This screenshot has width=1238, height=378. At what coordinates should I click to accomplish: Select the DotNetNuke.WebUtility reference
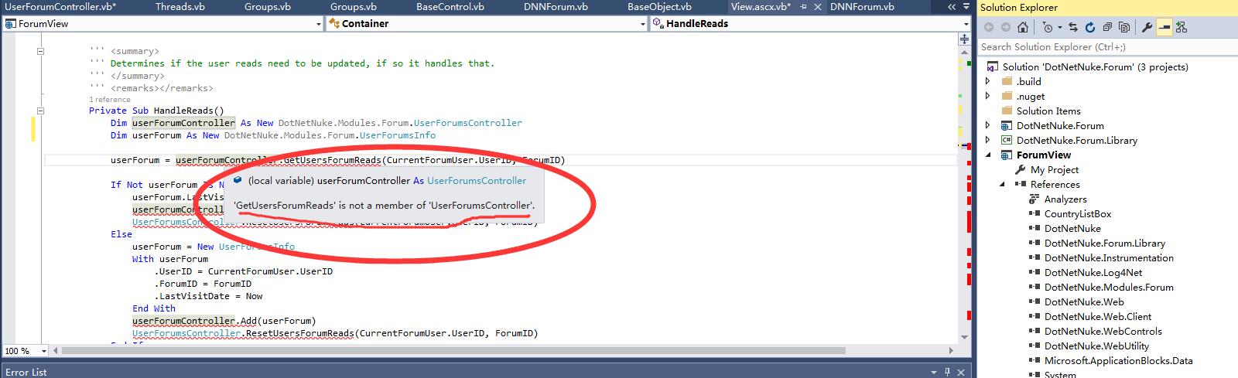pos(1096,346)
